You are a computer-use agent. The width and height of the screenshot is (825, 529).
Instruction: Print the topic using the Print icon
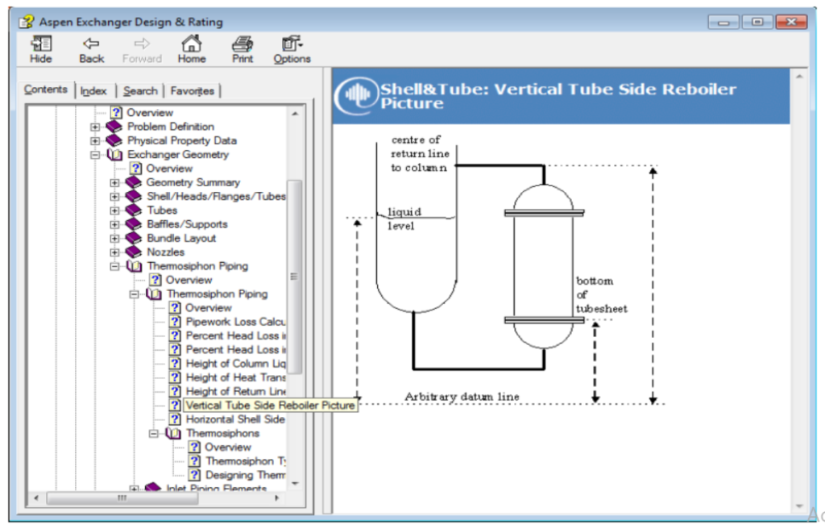(242, 44)
